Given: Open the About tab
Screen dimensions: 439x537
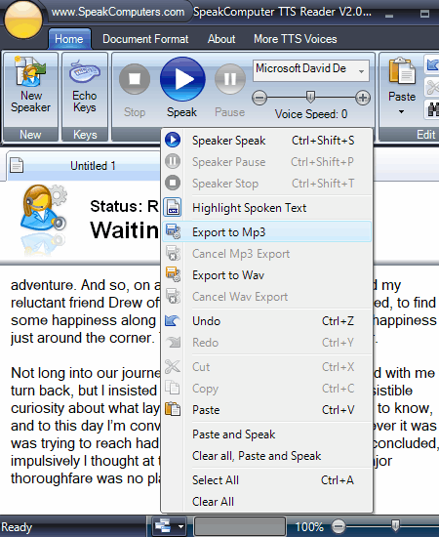Looking at the screenshot, I should (x=221, y=39).
